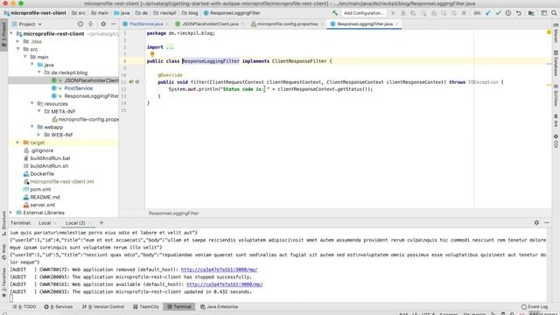This screenshot has height=315, width=560.
Task: Expand the .idea folder
Action: click(x=17, y=41)
